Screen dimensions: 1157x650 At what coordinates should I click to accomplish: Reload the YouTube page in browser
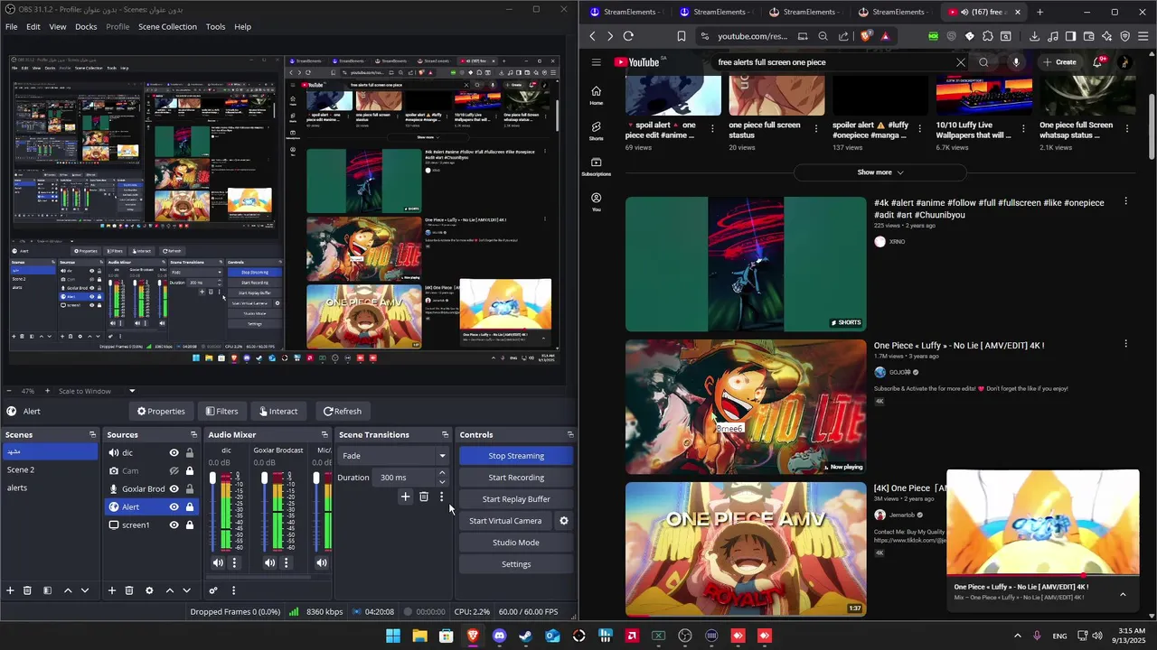[x=628, y=36]
